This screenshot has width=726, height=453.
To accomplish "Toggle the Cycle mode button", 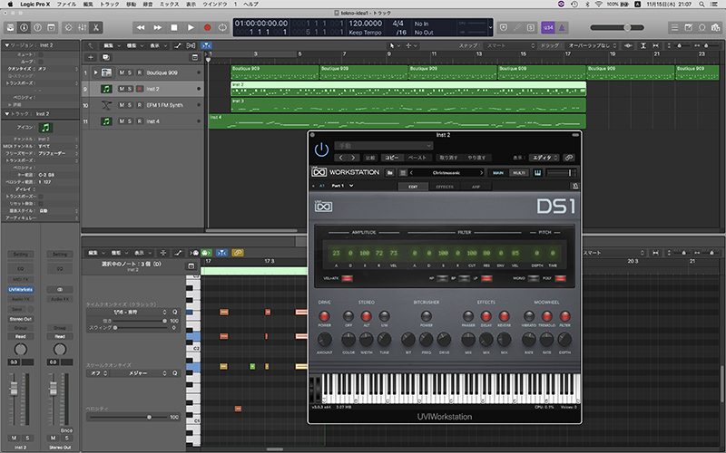I will (x=222, y=28).
